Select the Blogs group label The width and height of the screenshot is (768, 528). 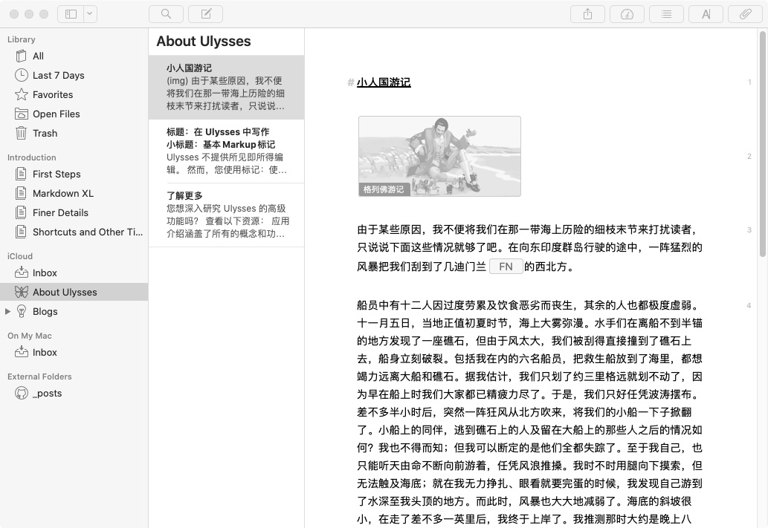pyautogui.click(x=45, y=311)
